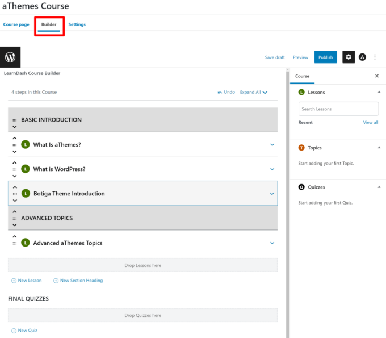The width and height of the screenshot is (386, 338).
Task: Click the Drop Lessons here area
Action: pyautogui.click(x=143, y=265)
